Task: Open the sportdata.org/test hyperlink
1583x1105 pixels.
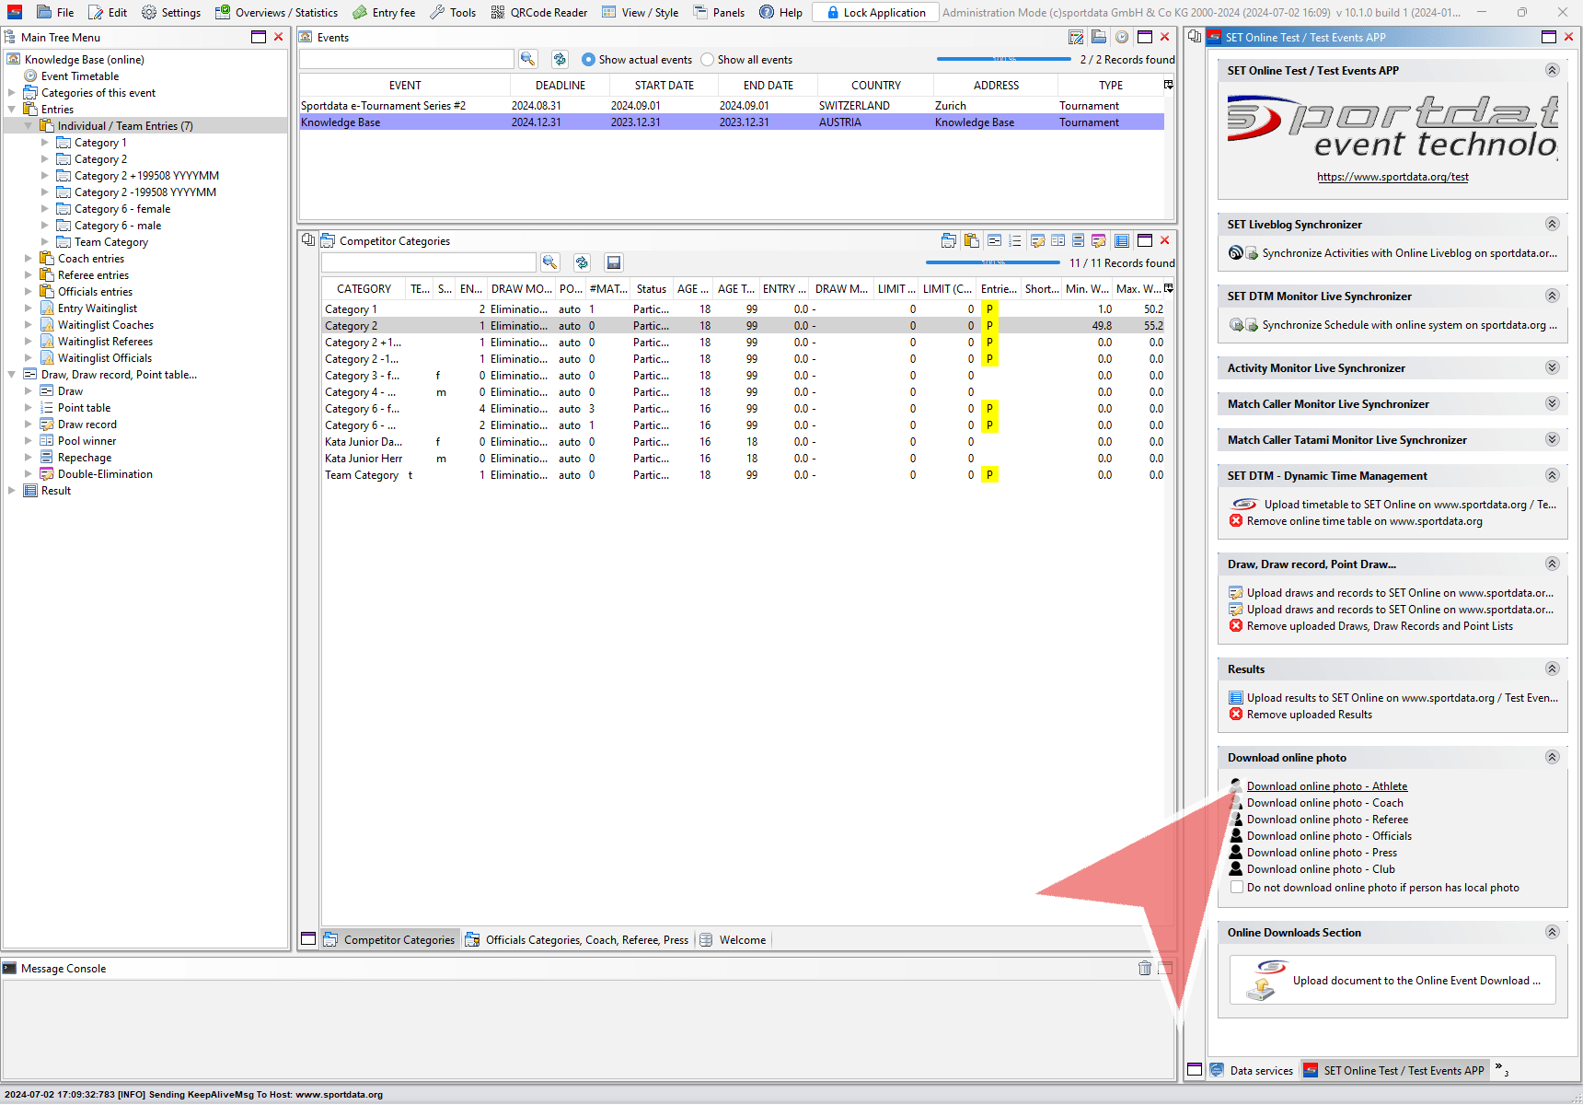Action: [1392, 177]
